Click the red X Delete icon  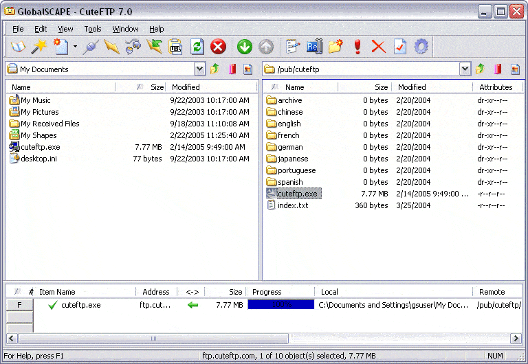(x=378, y=47)
